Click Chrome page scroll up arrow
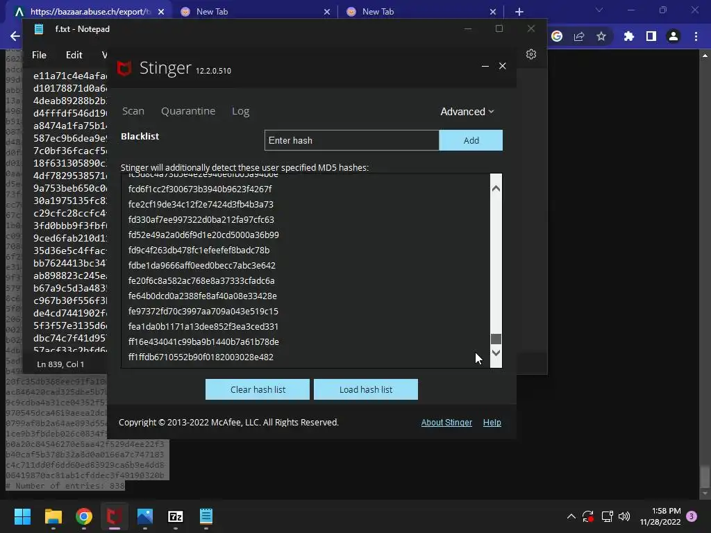 pos(704,56)
